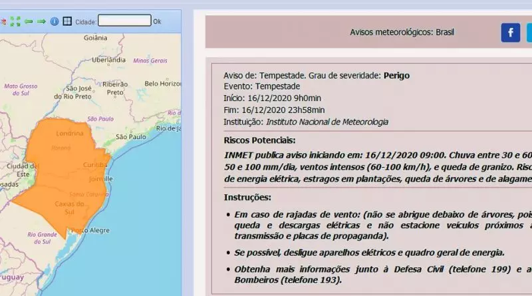Click the partially visible red tool icon at toolbar left
The image size is (532, 296).
[x=3, y=21]
